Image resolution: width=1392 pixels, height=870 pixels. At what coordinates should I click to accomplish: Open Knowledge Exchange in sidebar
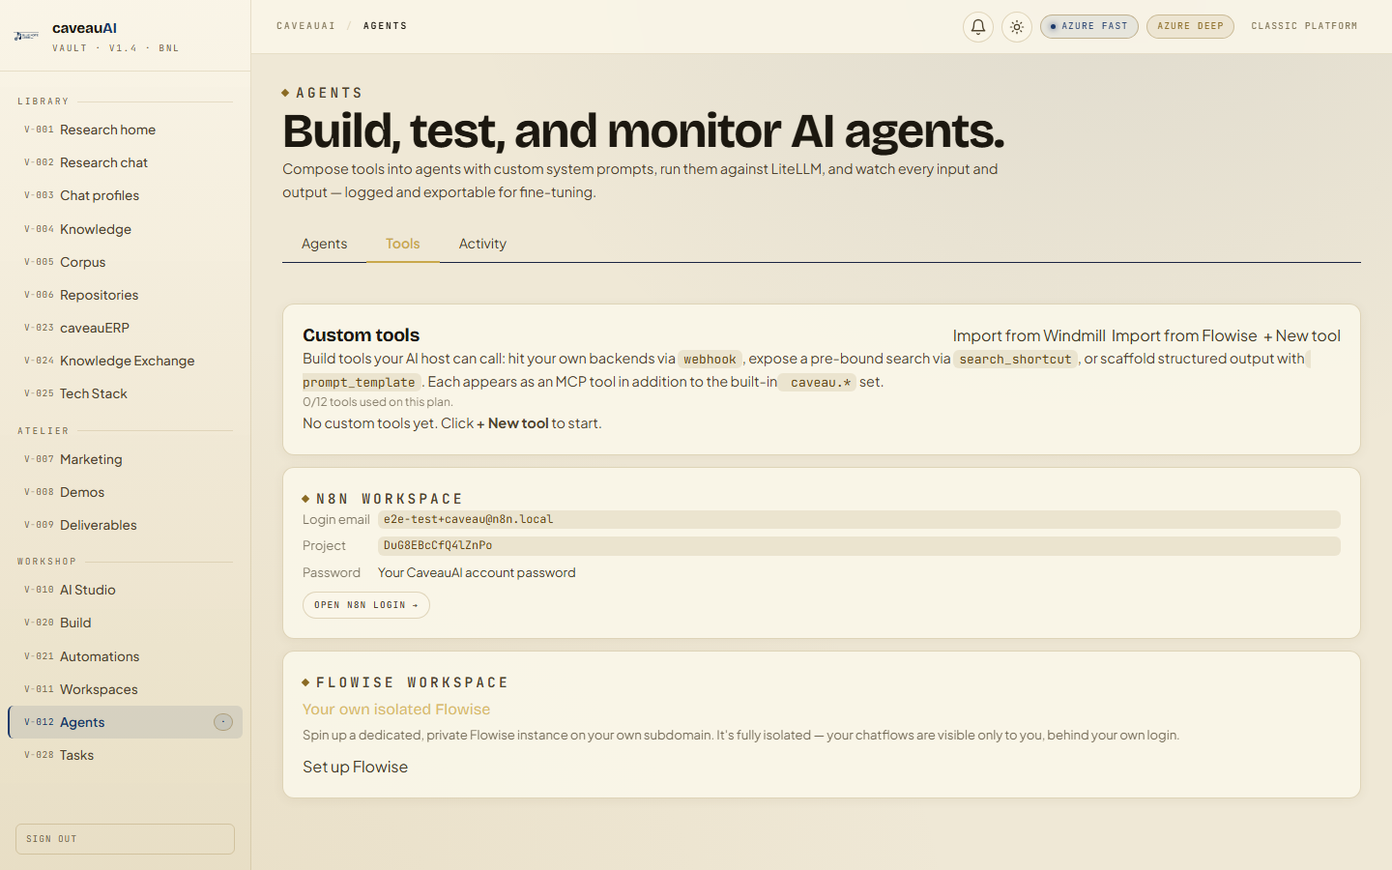click(125, 361)
